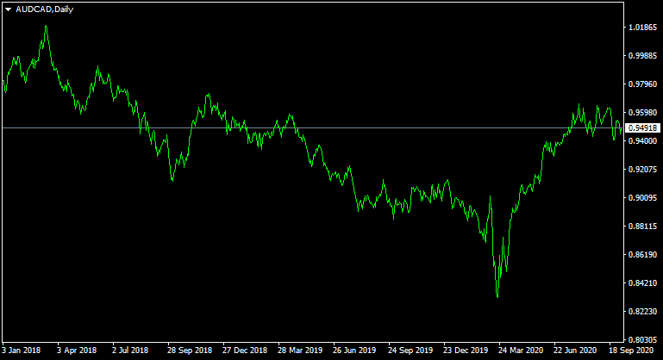Click the 3 Jan 2018 date label
Image resolution: width=663 pixels, height=360 pixels.
pos(22,351)
